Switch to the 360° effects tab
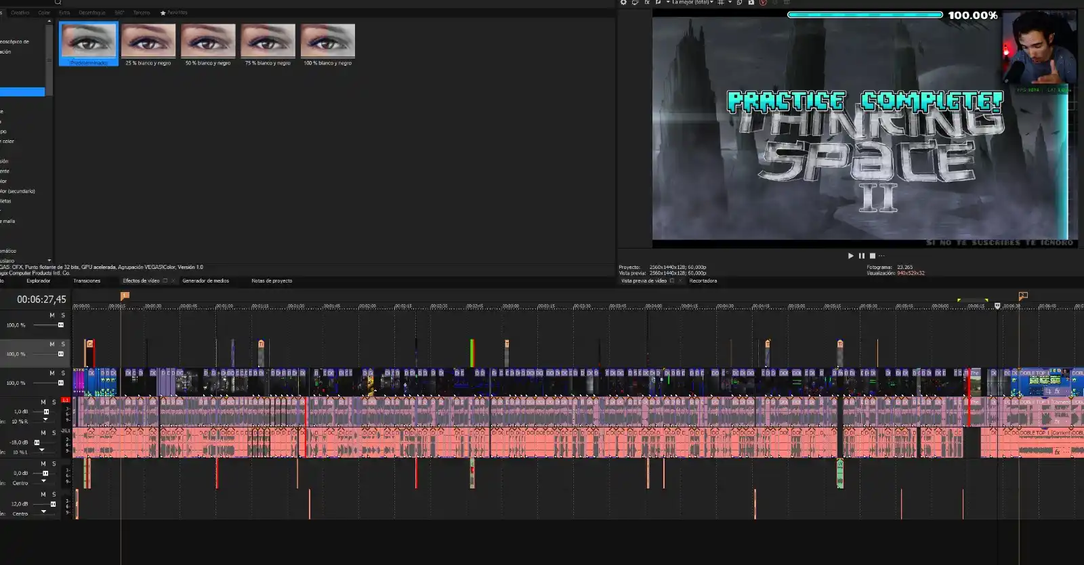This screenshot has height=565, width=1084. coord(119,13)
